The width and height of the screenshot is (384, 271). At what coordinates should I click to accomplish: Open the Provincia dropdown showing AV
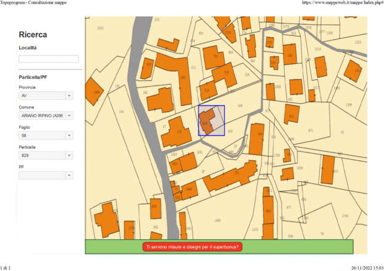click(45, 95)
